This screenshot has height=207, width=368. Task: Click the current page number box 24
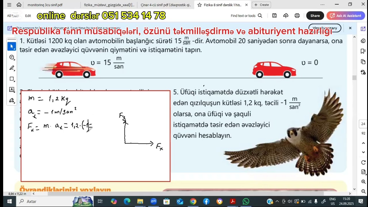coord(363,124)
